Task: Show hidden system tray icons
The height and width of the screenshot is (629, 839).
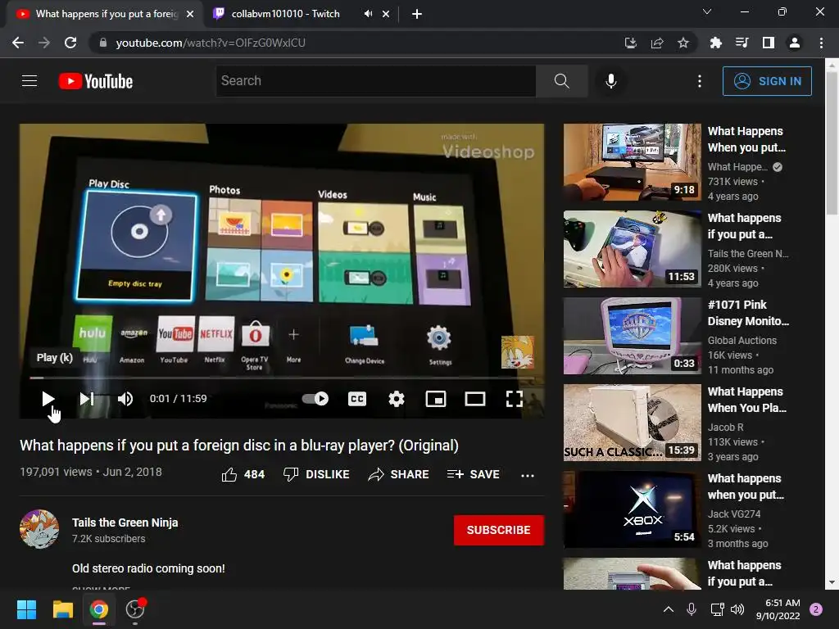Action: coord(669,609)
